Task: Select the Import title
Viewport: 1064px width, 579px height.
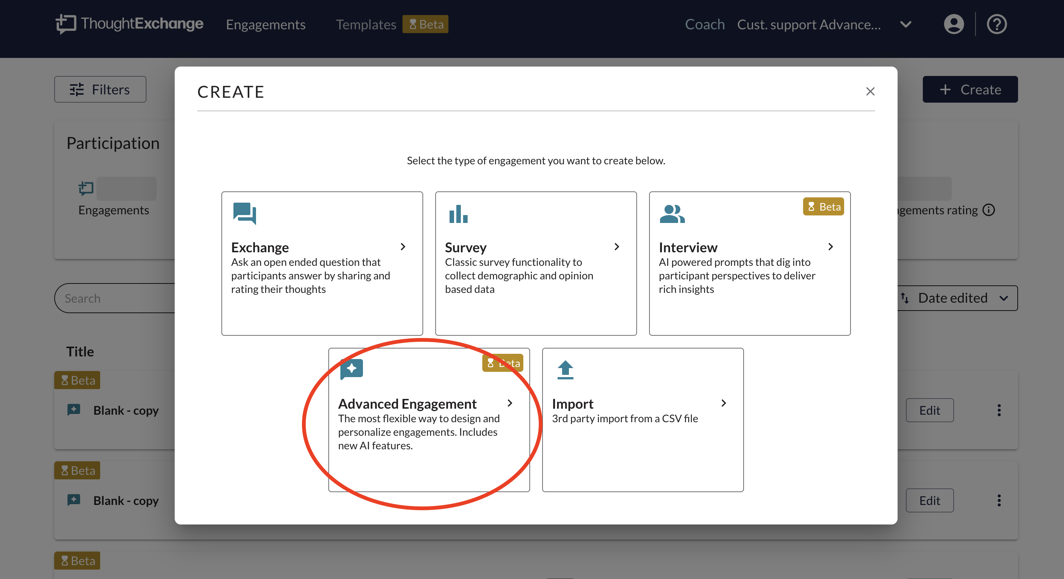Action: [573, 403]
